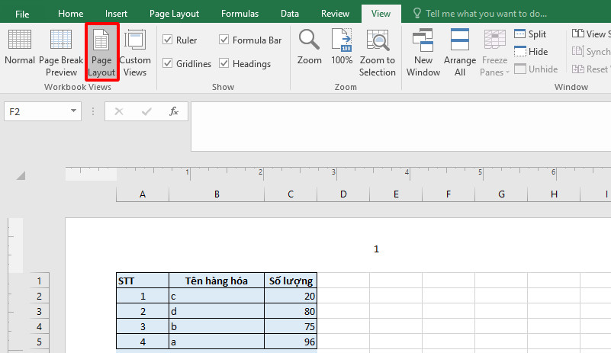Open the Home tab
The height and width of the screenshot is (353, 611).
70,14
